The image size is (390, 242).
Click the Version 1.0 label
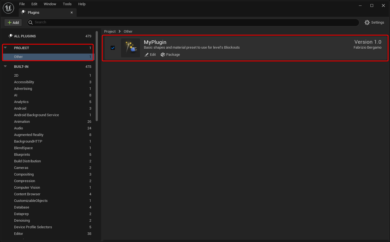click(x=368, y=42)
